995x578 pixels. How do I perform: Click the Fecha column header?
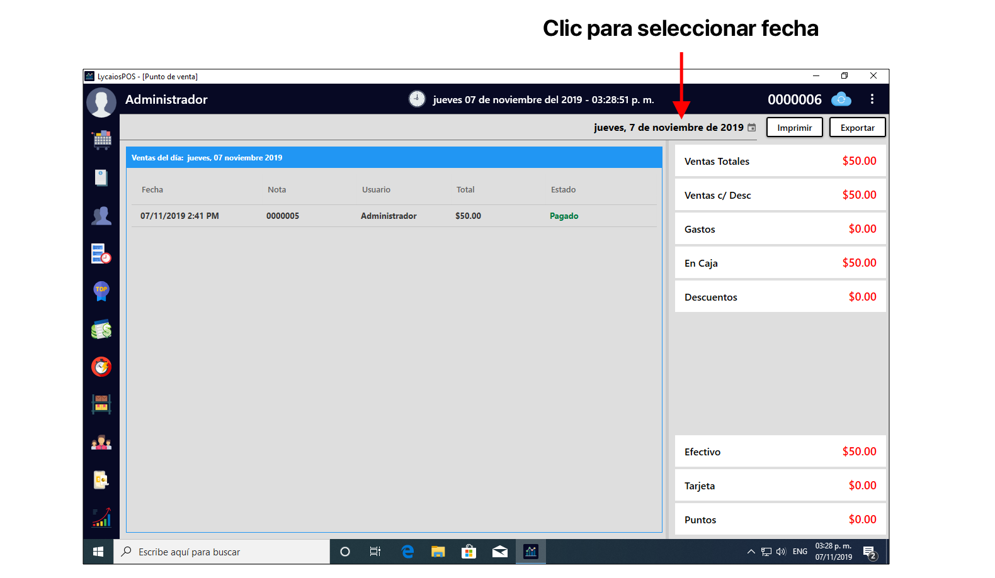click(152, 189)
